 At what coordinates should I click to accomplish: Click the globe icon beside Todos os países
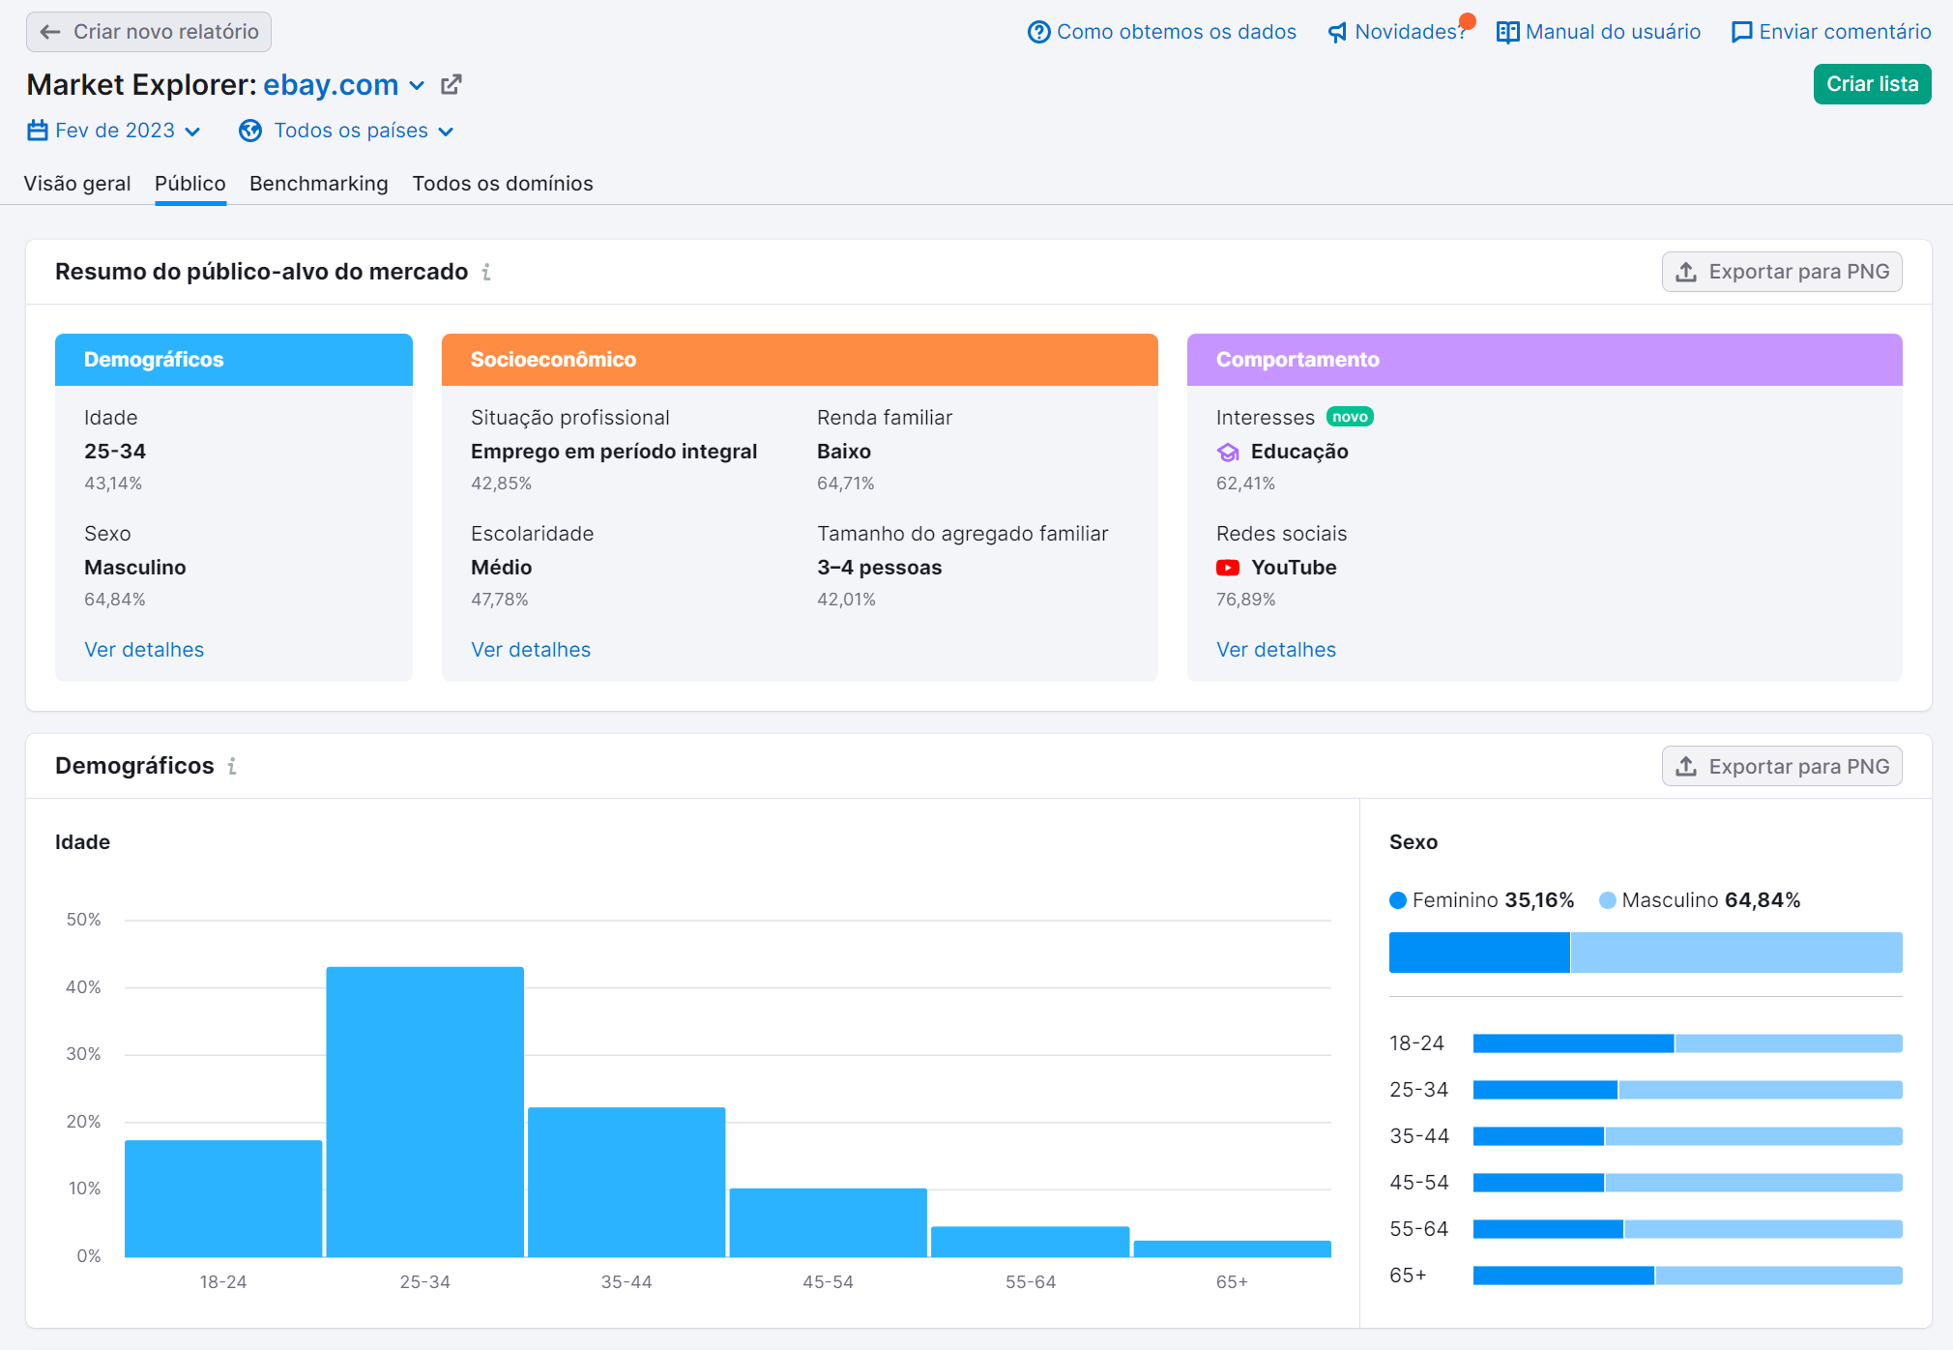point(250,130)
